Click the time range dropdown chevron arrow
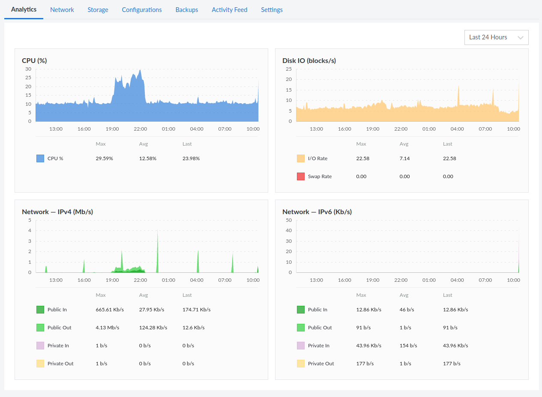Screen dimensions: 542x397 (521, 38)
